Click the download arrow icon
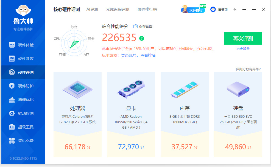The height and width of the screenshot is (167, 271). [x=235, y=9]
